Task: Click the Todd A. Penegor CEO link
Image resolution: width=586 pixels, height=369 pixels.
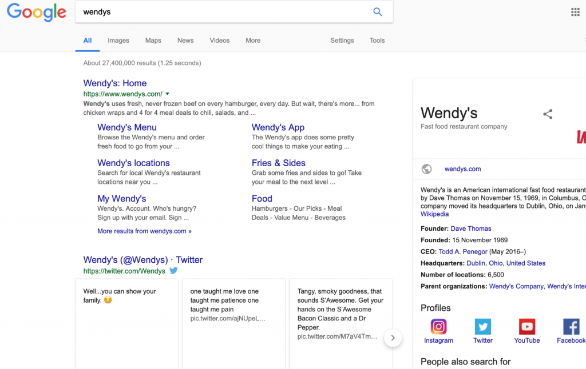Action: coord(463,252)
